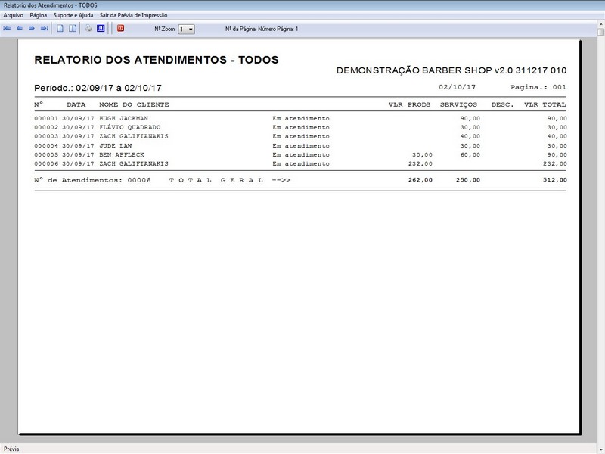Screen dimensions: 605x454
Task: Click the previous page arrow
Action: click(x=20, y=29)
